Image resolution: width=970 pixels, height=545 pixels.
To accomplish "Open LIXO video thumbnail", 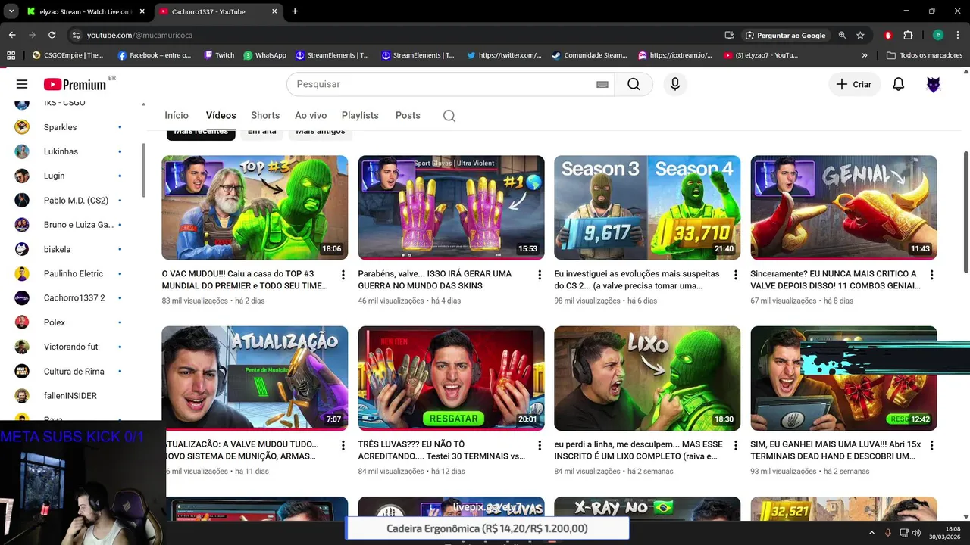I will click(x=647, y=378).
